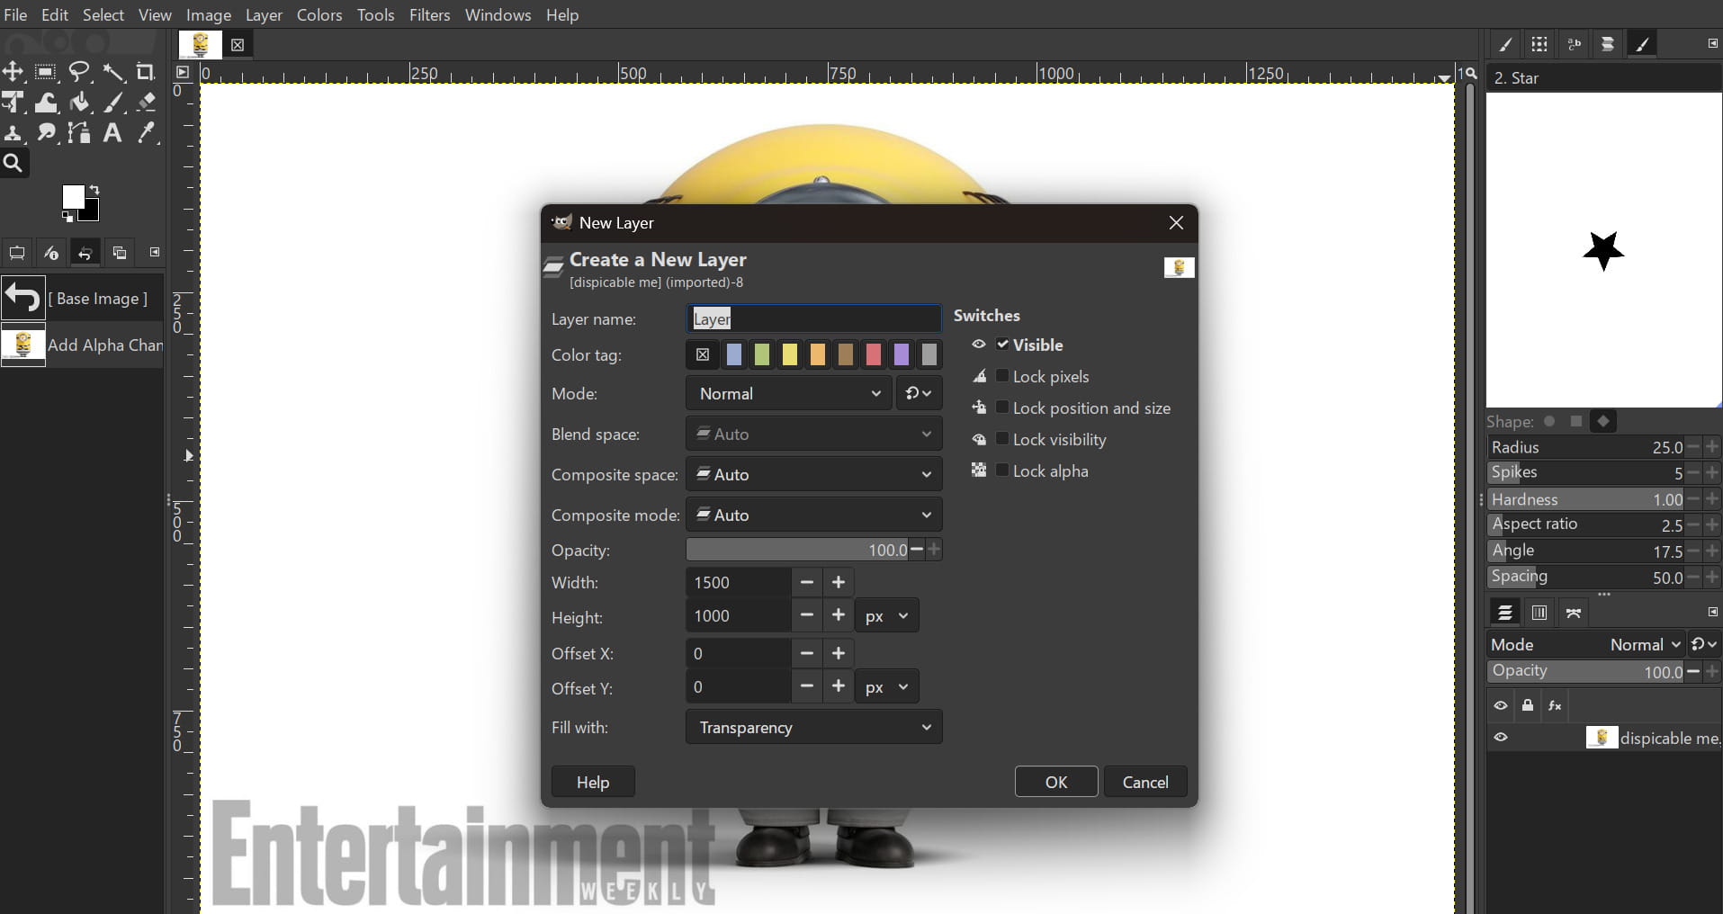Select the Free Select lasso tool
1723x914 pixels.
[80, 72]
